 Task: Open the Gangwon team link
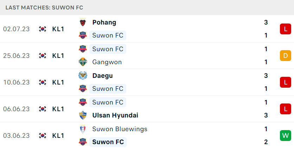click(107, 62)
